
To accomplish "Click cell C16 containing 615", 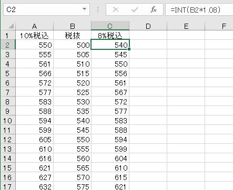I will 110,177.
